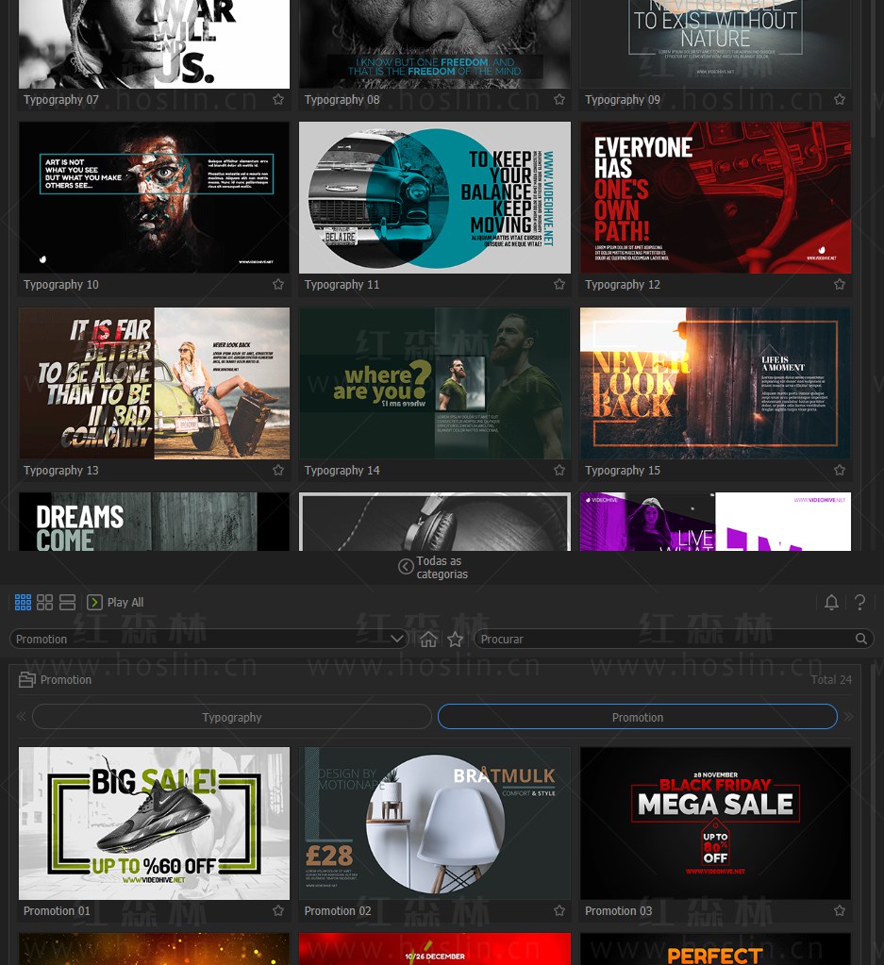884x965 pixels.
Task: Click the Typography 14 label
Action: pyautogui.click(x=342, y=470)
